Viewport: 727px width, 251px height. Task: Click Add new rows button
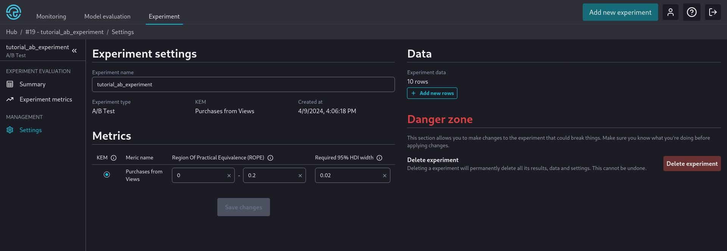click(x=432, y=93)
